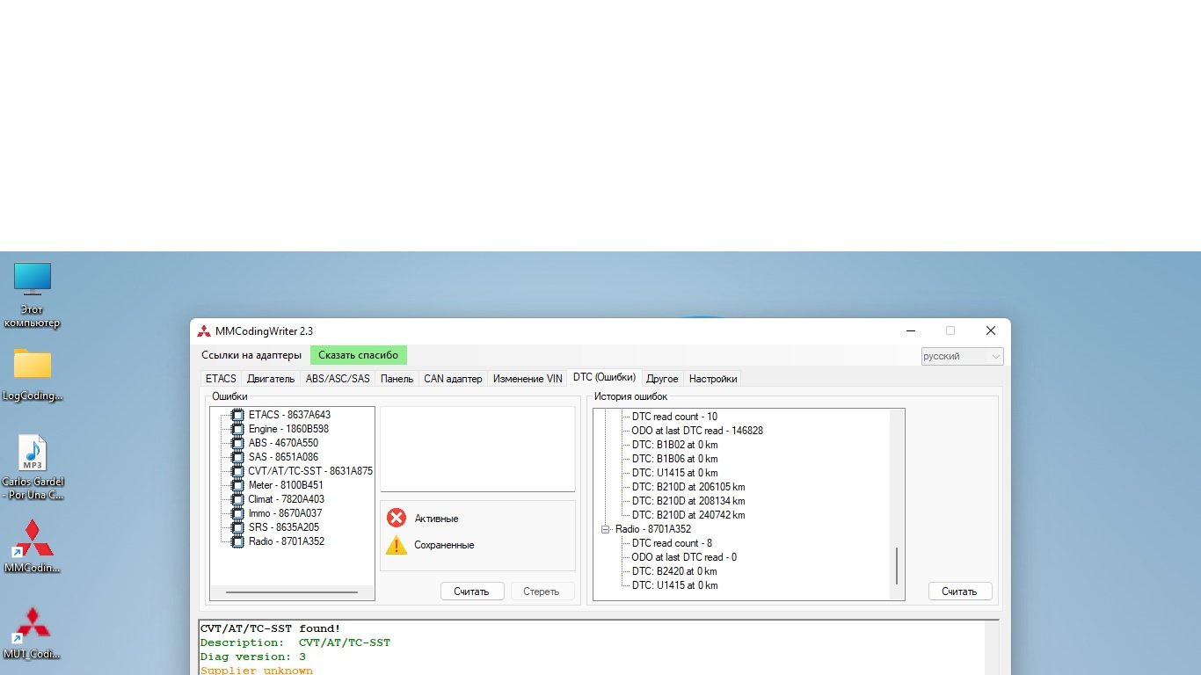Click 'Diag version: 3' log line
This screenshot has width=1201, height=675.
click(x=253, y=657)
